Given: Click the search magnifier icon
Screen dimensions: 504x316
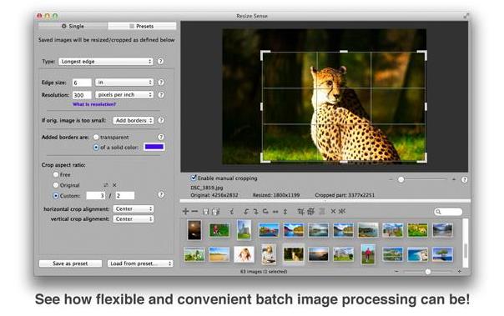Looking at the screenshot, I should click(x=438, y=212).
